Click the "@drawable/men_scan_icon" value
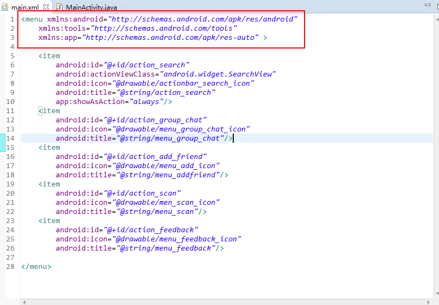439x305 pixels. point(166,203)
